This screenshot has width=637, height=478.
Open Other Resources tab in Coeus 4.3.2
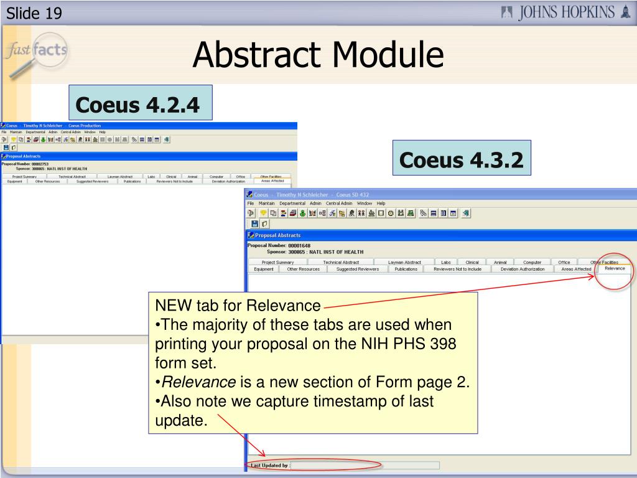click(304, 269)
